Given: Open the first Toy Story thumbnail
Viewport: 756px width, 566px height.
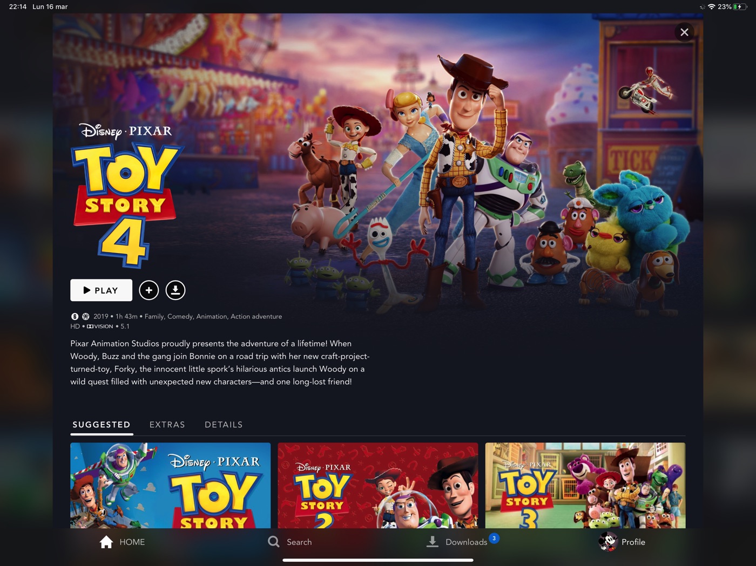Looking at the screenshot, I should tap(170, 486).
